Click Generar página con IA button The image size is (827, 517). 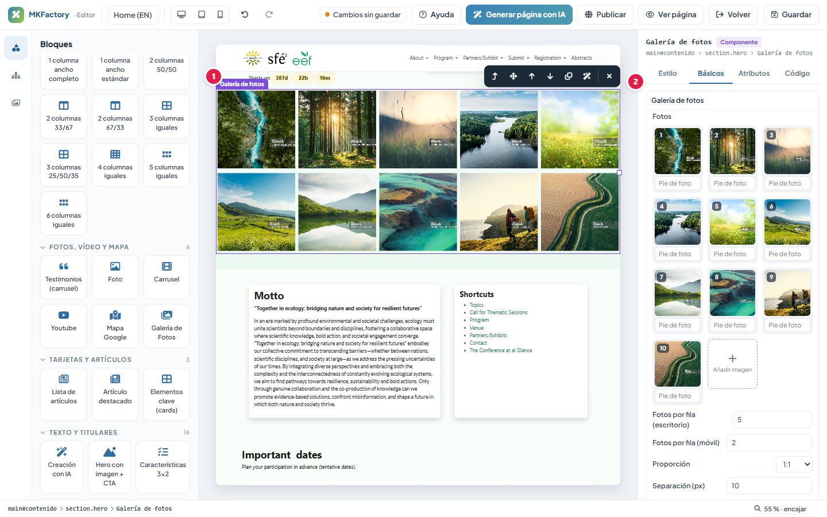click(x=519, y=15)
